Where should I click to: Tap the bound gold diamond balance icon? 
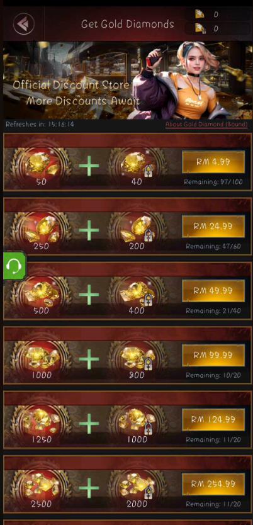(200, 28)
